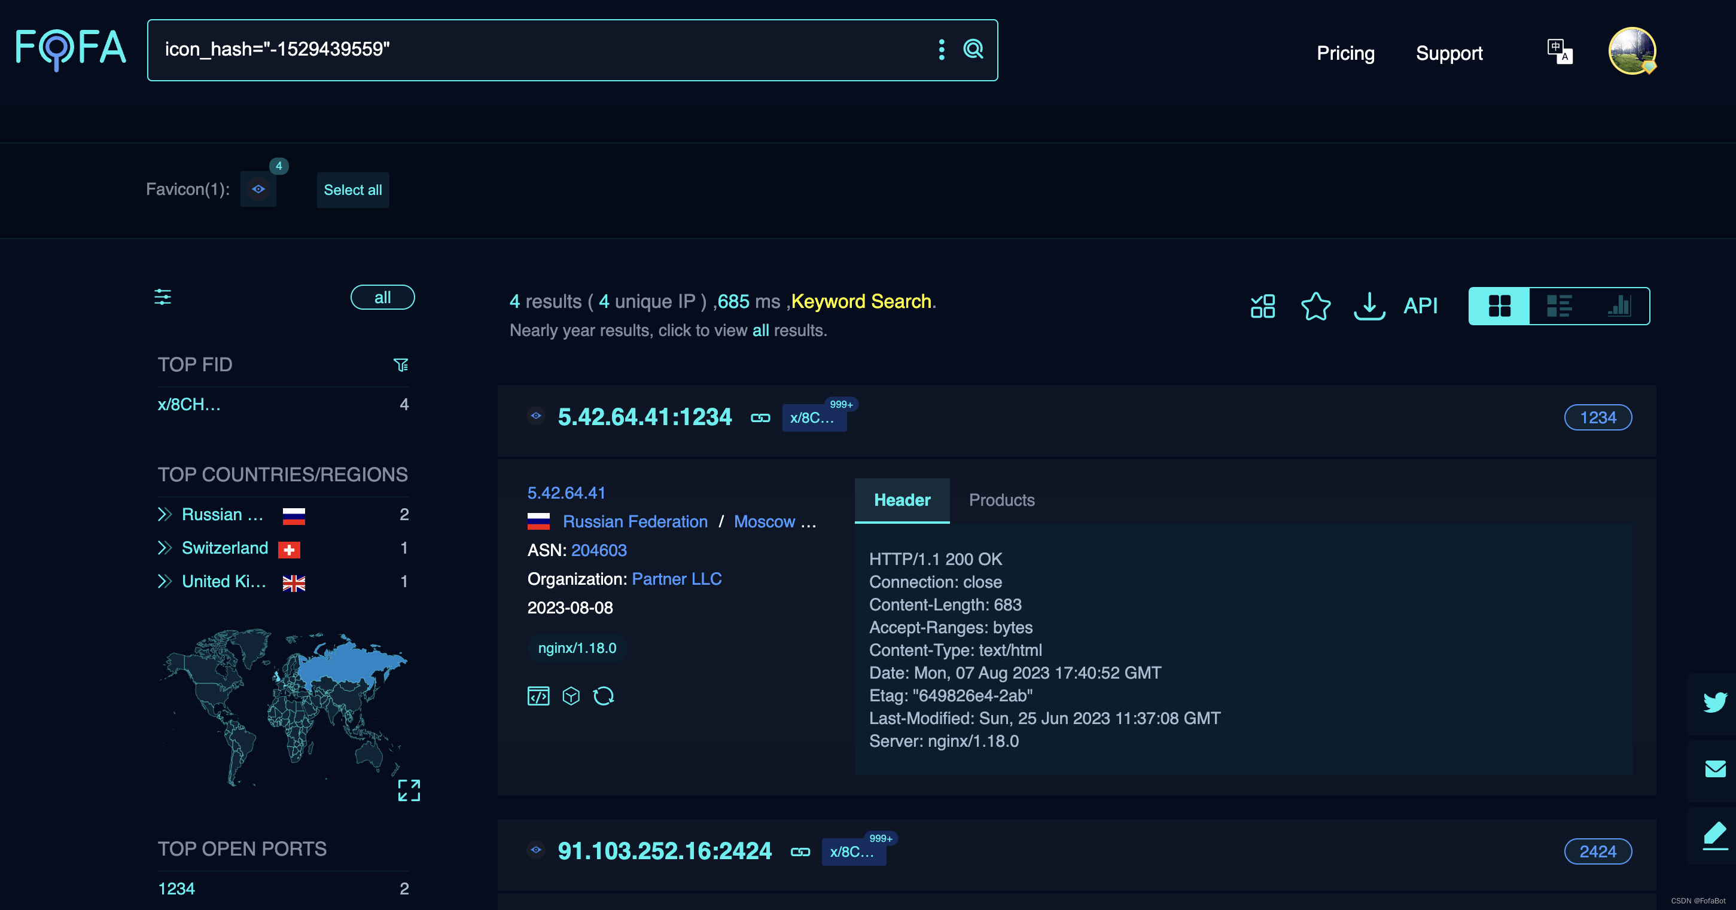This screenshot has height=910, width=1736.
Task: Switch to list view layout
Action: pos(1558,306)
